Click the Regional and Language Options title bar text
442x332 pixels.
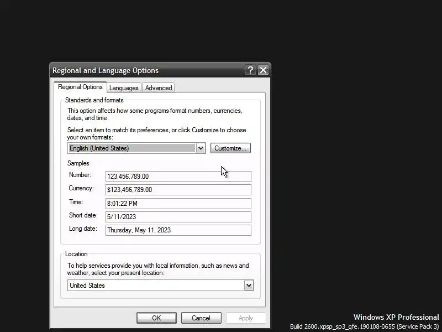coord(106,71)
